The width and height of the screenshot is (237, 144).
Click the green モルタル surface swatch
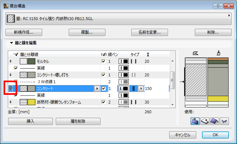pyautogui.click(x=31, y=61)
